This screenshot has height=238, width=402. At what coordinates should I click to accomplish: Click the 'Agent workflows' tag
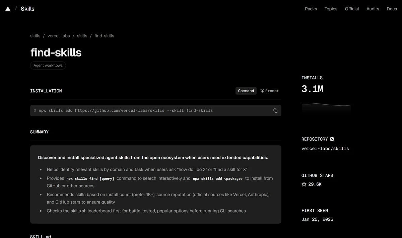pos(48,66)
